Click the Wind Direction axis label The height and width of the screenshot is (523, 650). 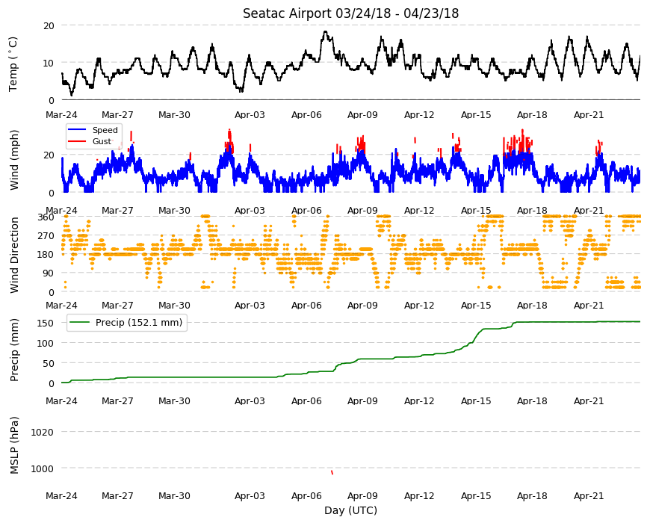14,256
